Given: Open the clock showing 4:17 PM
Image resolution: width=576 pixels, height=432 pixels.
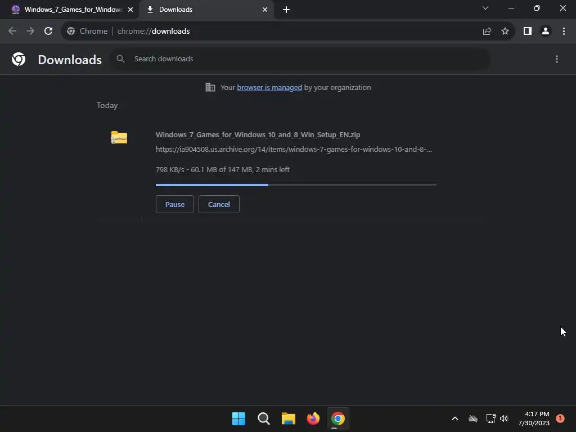Looking at the screenshot, I should (534, 418).
